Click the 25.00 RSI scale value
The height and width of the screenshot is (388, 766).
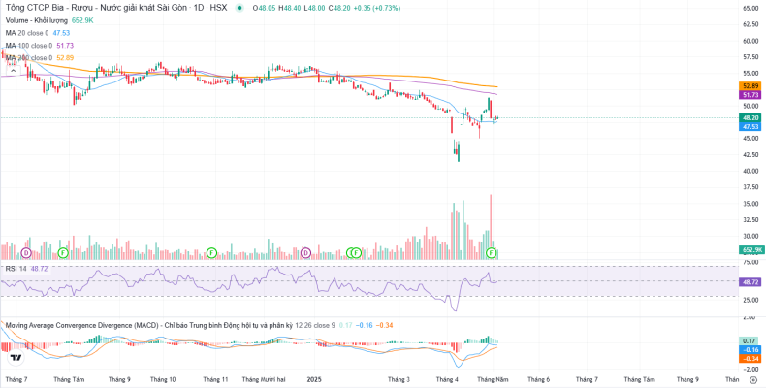750,300
